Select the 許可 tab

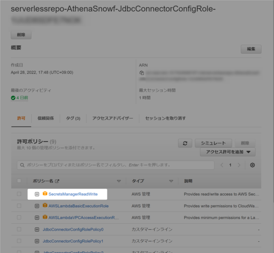pyautogui.click(x=21, y=119)
